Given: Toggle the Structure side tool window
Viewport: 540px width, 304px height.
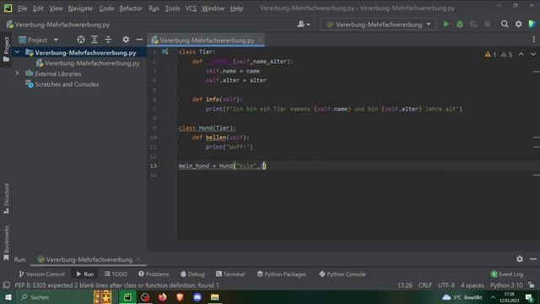Looking at the screenshot, I should (x=6, y=198).
